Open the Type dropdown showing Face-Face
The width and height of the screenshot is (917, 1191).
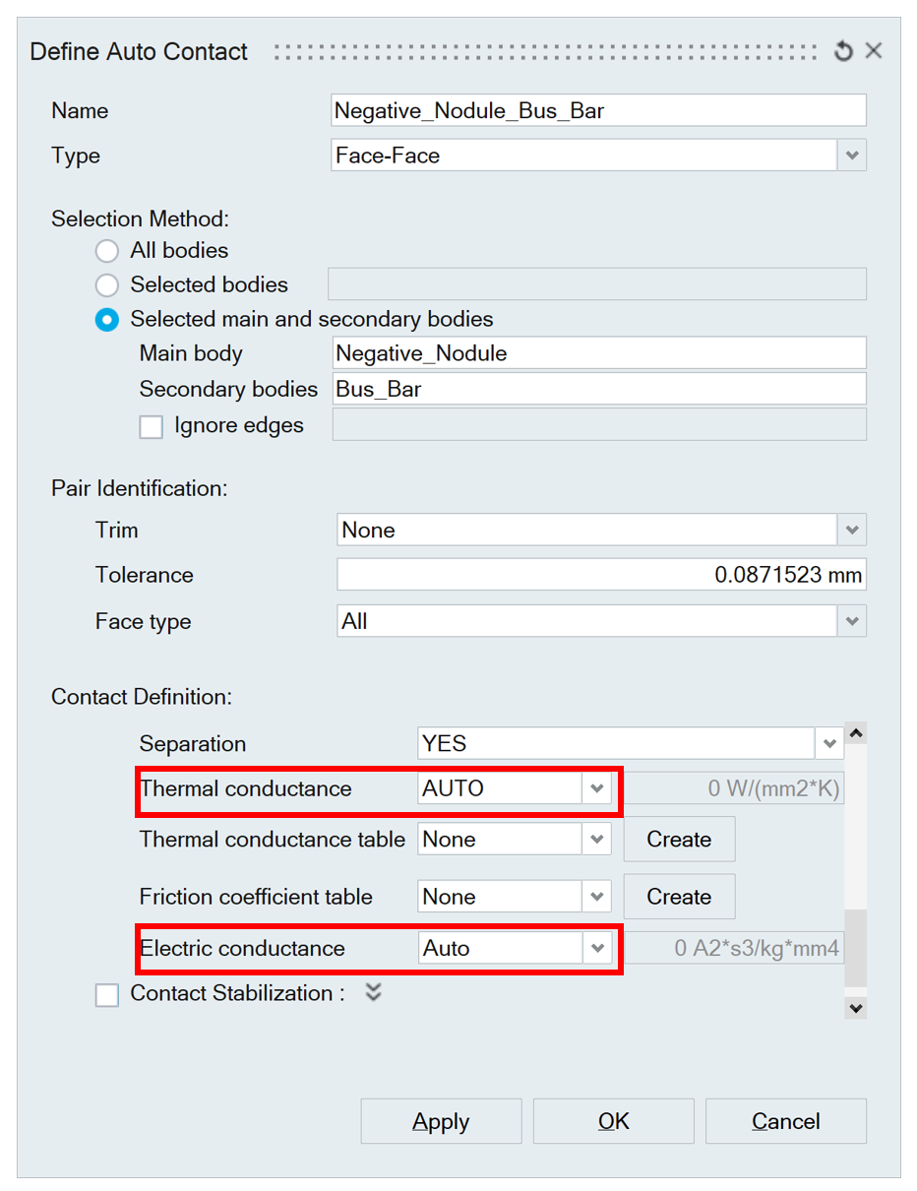(x=852, y=156)
